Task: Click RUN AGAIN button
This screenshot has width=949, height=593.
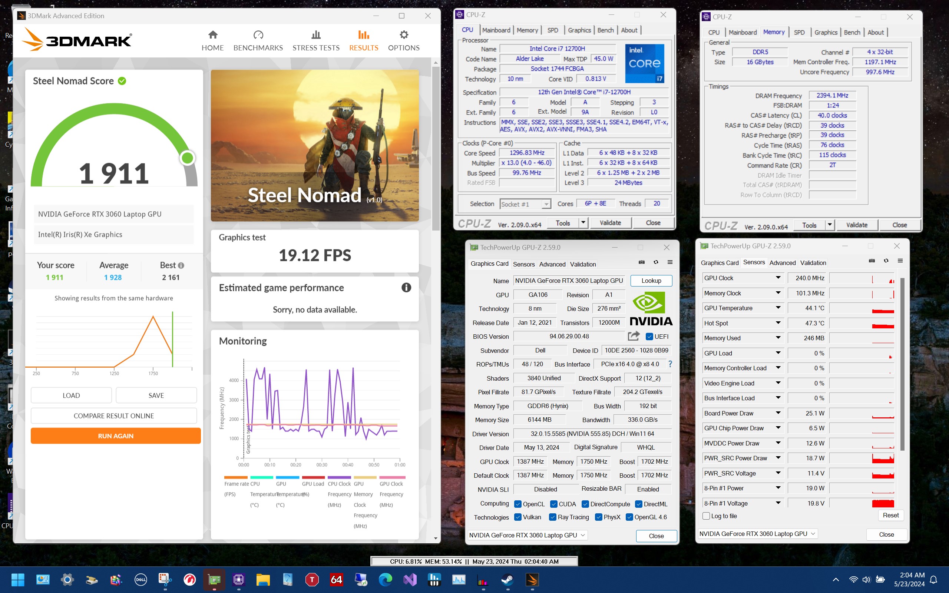Action: [116, 436]
